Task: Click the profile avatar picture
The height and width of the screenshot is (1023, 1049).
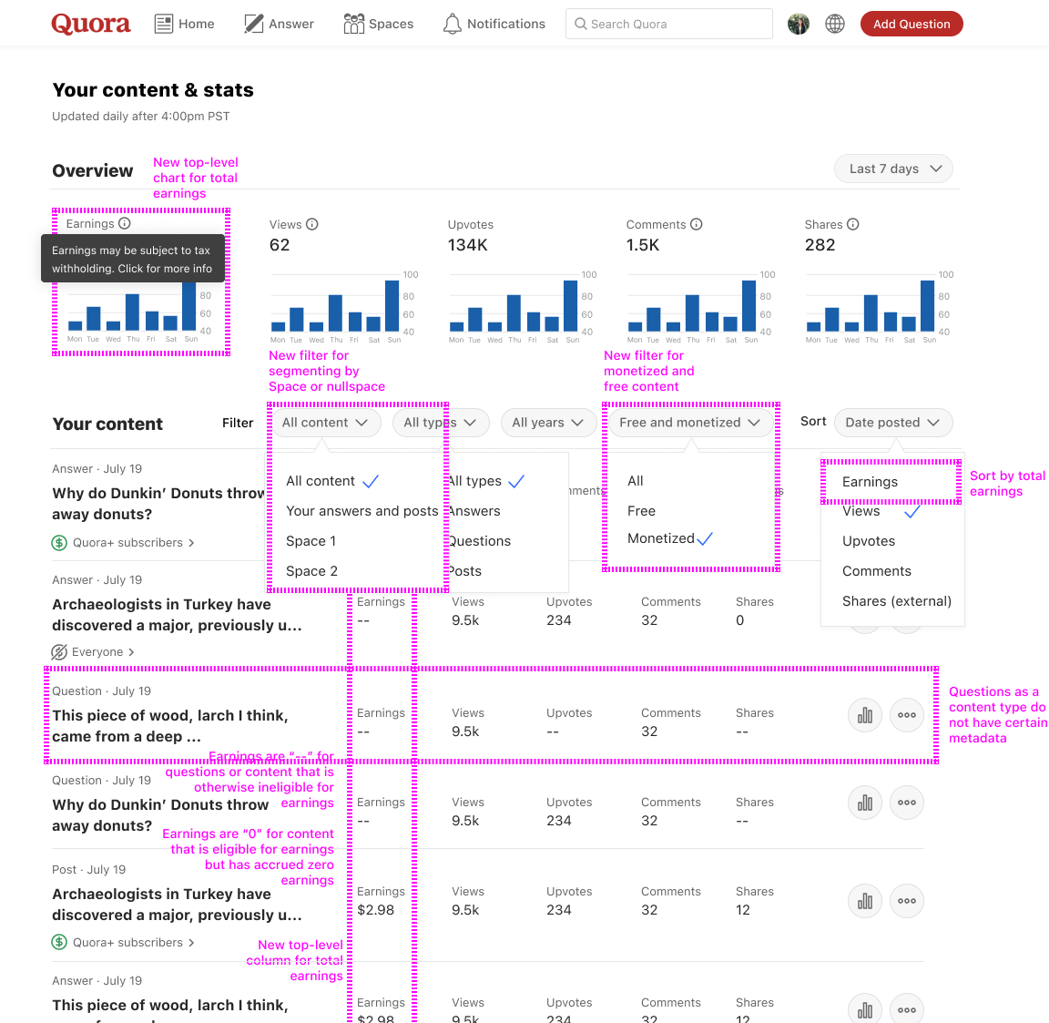Action: coord(798,24)
